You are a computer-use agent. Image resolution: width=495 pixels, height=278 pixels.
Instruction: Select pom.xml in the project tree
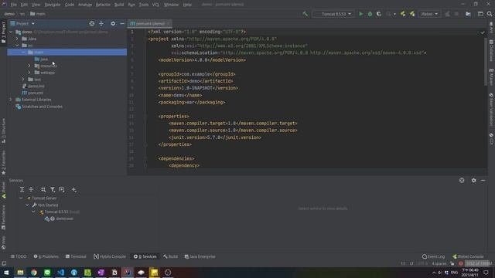36,93
